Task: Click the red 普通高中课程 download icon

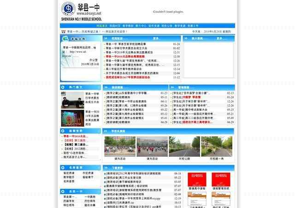Action: (x=198, y=179)
